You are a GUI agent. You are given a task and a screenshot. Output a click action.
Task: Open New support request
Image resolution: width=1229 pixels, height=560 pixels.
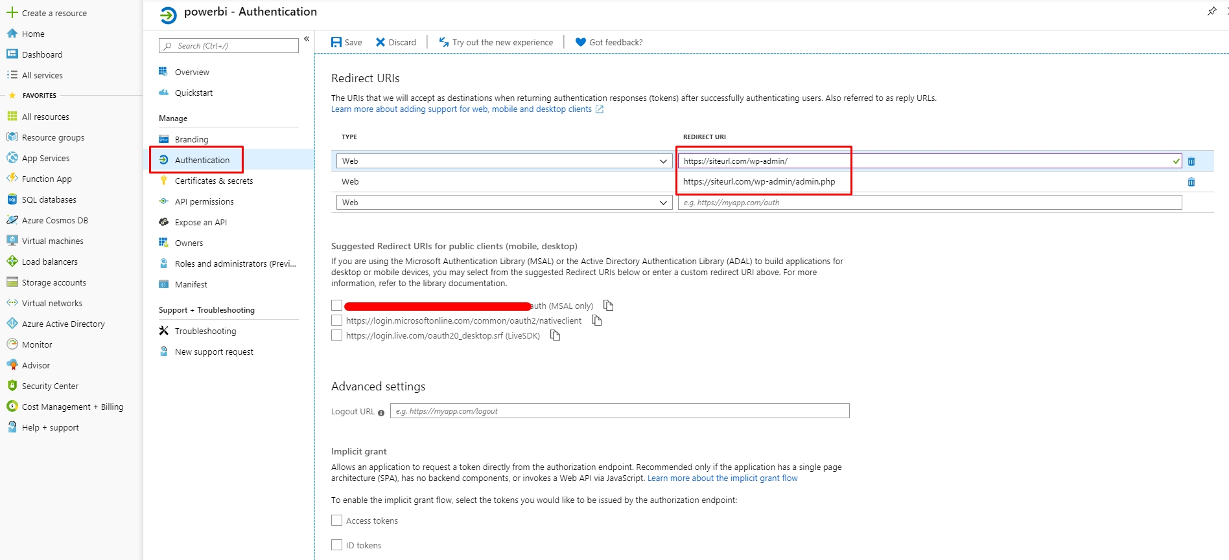[214, 352]
